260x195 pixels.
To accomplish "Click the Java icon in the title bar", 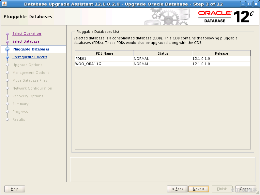I will click(4, 4).
